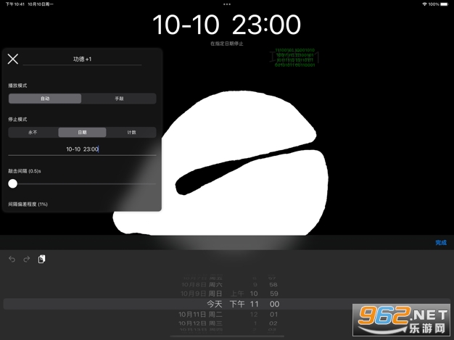Pick minute 01 in the picker wheel
This screenshot has width=454, height=340.
coord(273,315)
